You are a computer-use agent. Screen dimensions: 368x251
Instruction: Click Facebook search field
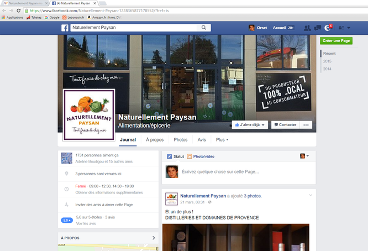pos(134,28)
